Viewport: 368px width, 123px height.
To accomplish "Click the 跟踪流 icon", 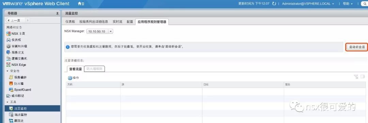I will click(11, 121).
